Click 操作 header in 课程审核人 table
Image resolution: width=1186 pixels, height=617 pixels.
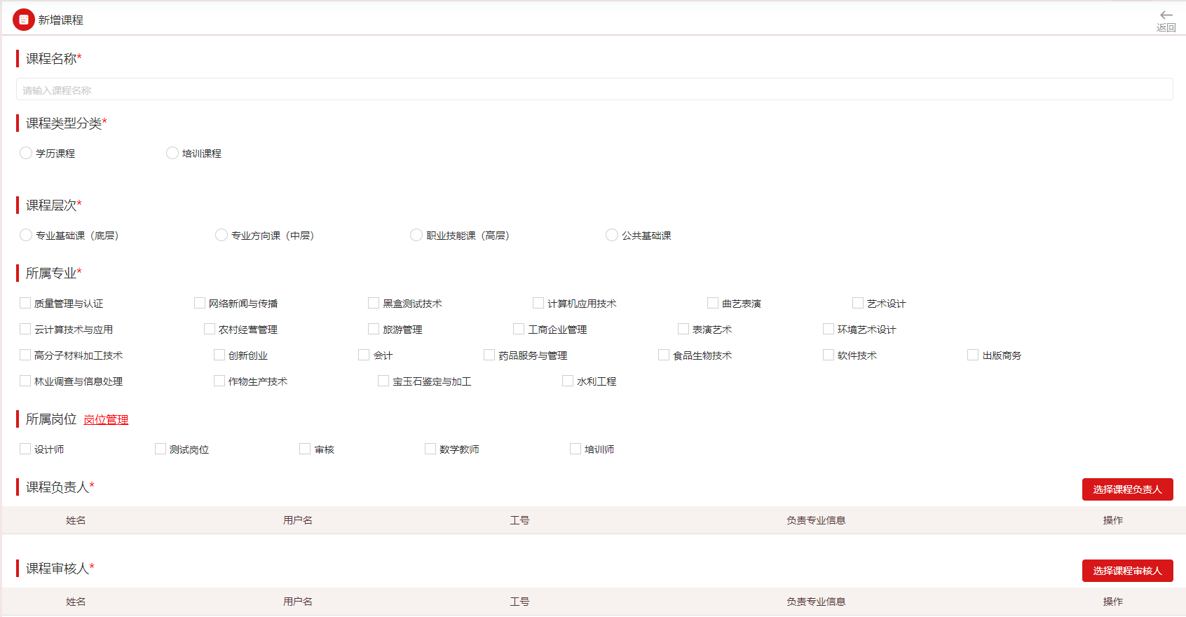[1112, 602]
